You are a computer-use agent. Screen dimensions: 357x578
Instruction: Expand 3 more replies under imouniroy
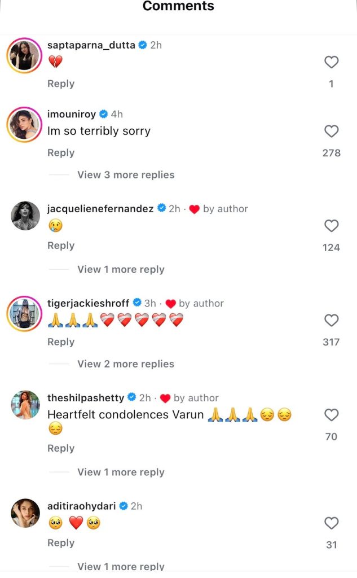[x=126, y=175]
